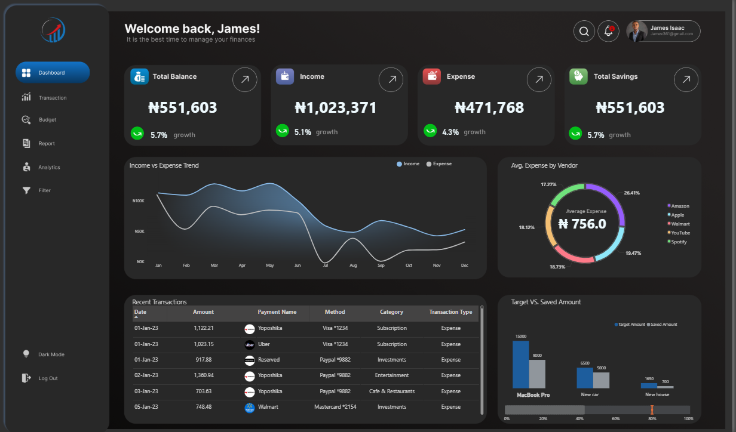
Task: Select Amazon in the vendor legend
Action: (x=678, y=206)
